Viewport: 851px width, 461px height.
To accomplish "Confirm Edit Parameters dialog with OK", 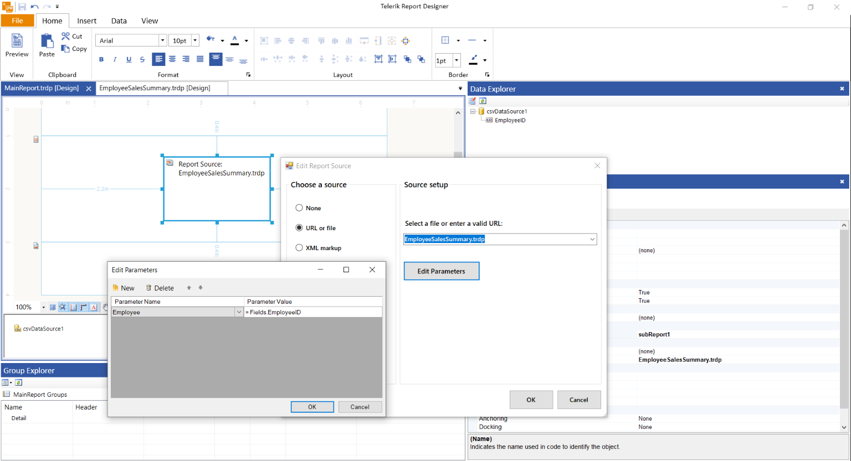I will click(312, 407).
